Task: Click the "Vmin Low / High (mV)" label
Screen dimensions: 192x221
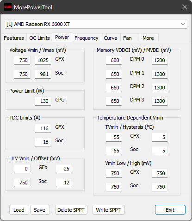Action: tap(128, 163)
